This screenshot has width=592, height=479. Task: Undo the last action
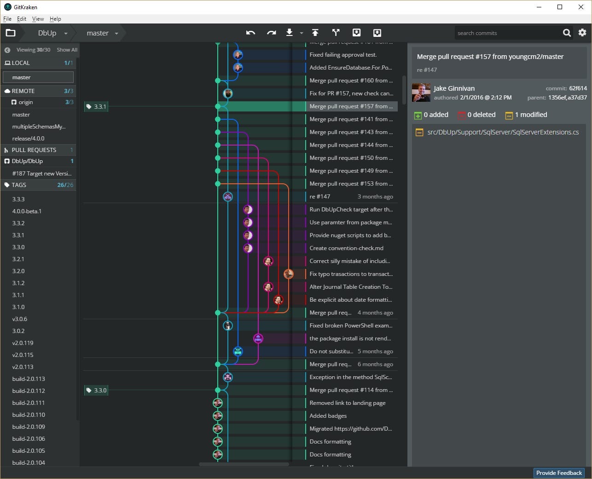(251, 33)
